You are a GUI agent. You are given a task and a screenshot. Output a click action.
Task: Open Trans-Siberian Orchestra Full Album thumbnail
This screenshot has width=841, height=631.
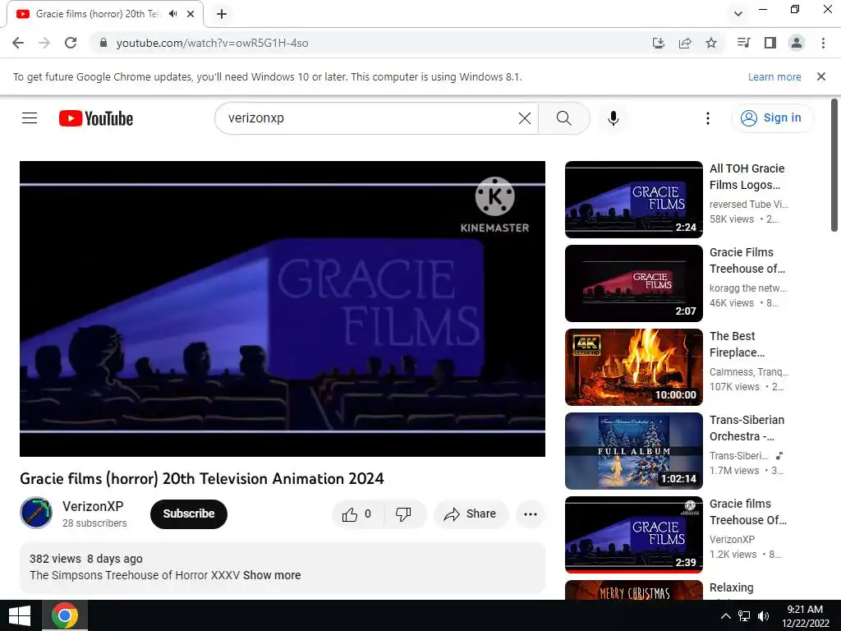(x=633, y=451)
